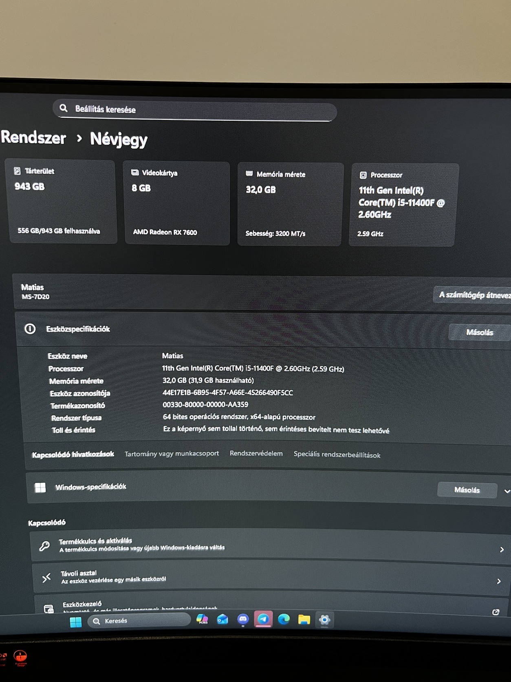Open the Videokártya graphics card tile
The height and width of the screenshot is (682, 511).
[x=176, y=203]
